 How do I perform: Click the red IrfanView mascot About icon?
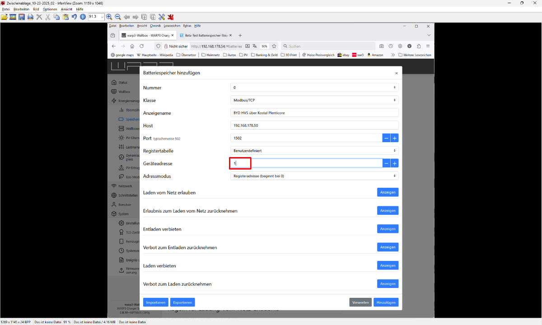click(171, 17)
